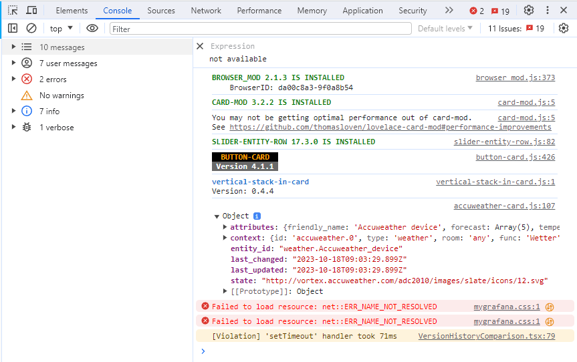Image resolution: width=577 pixels, height=362 pixels.
Task: Open source link VersionHistoryComparison.tsx:79
Action: [x=487, y=336]
